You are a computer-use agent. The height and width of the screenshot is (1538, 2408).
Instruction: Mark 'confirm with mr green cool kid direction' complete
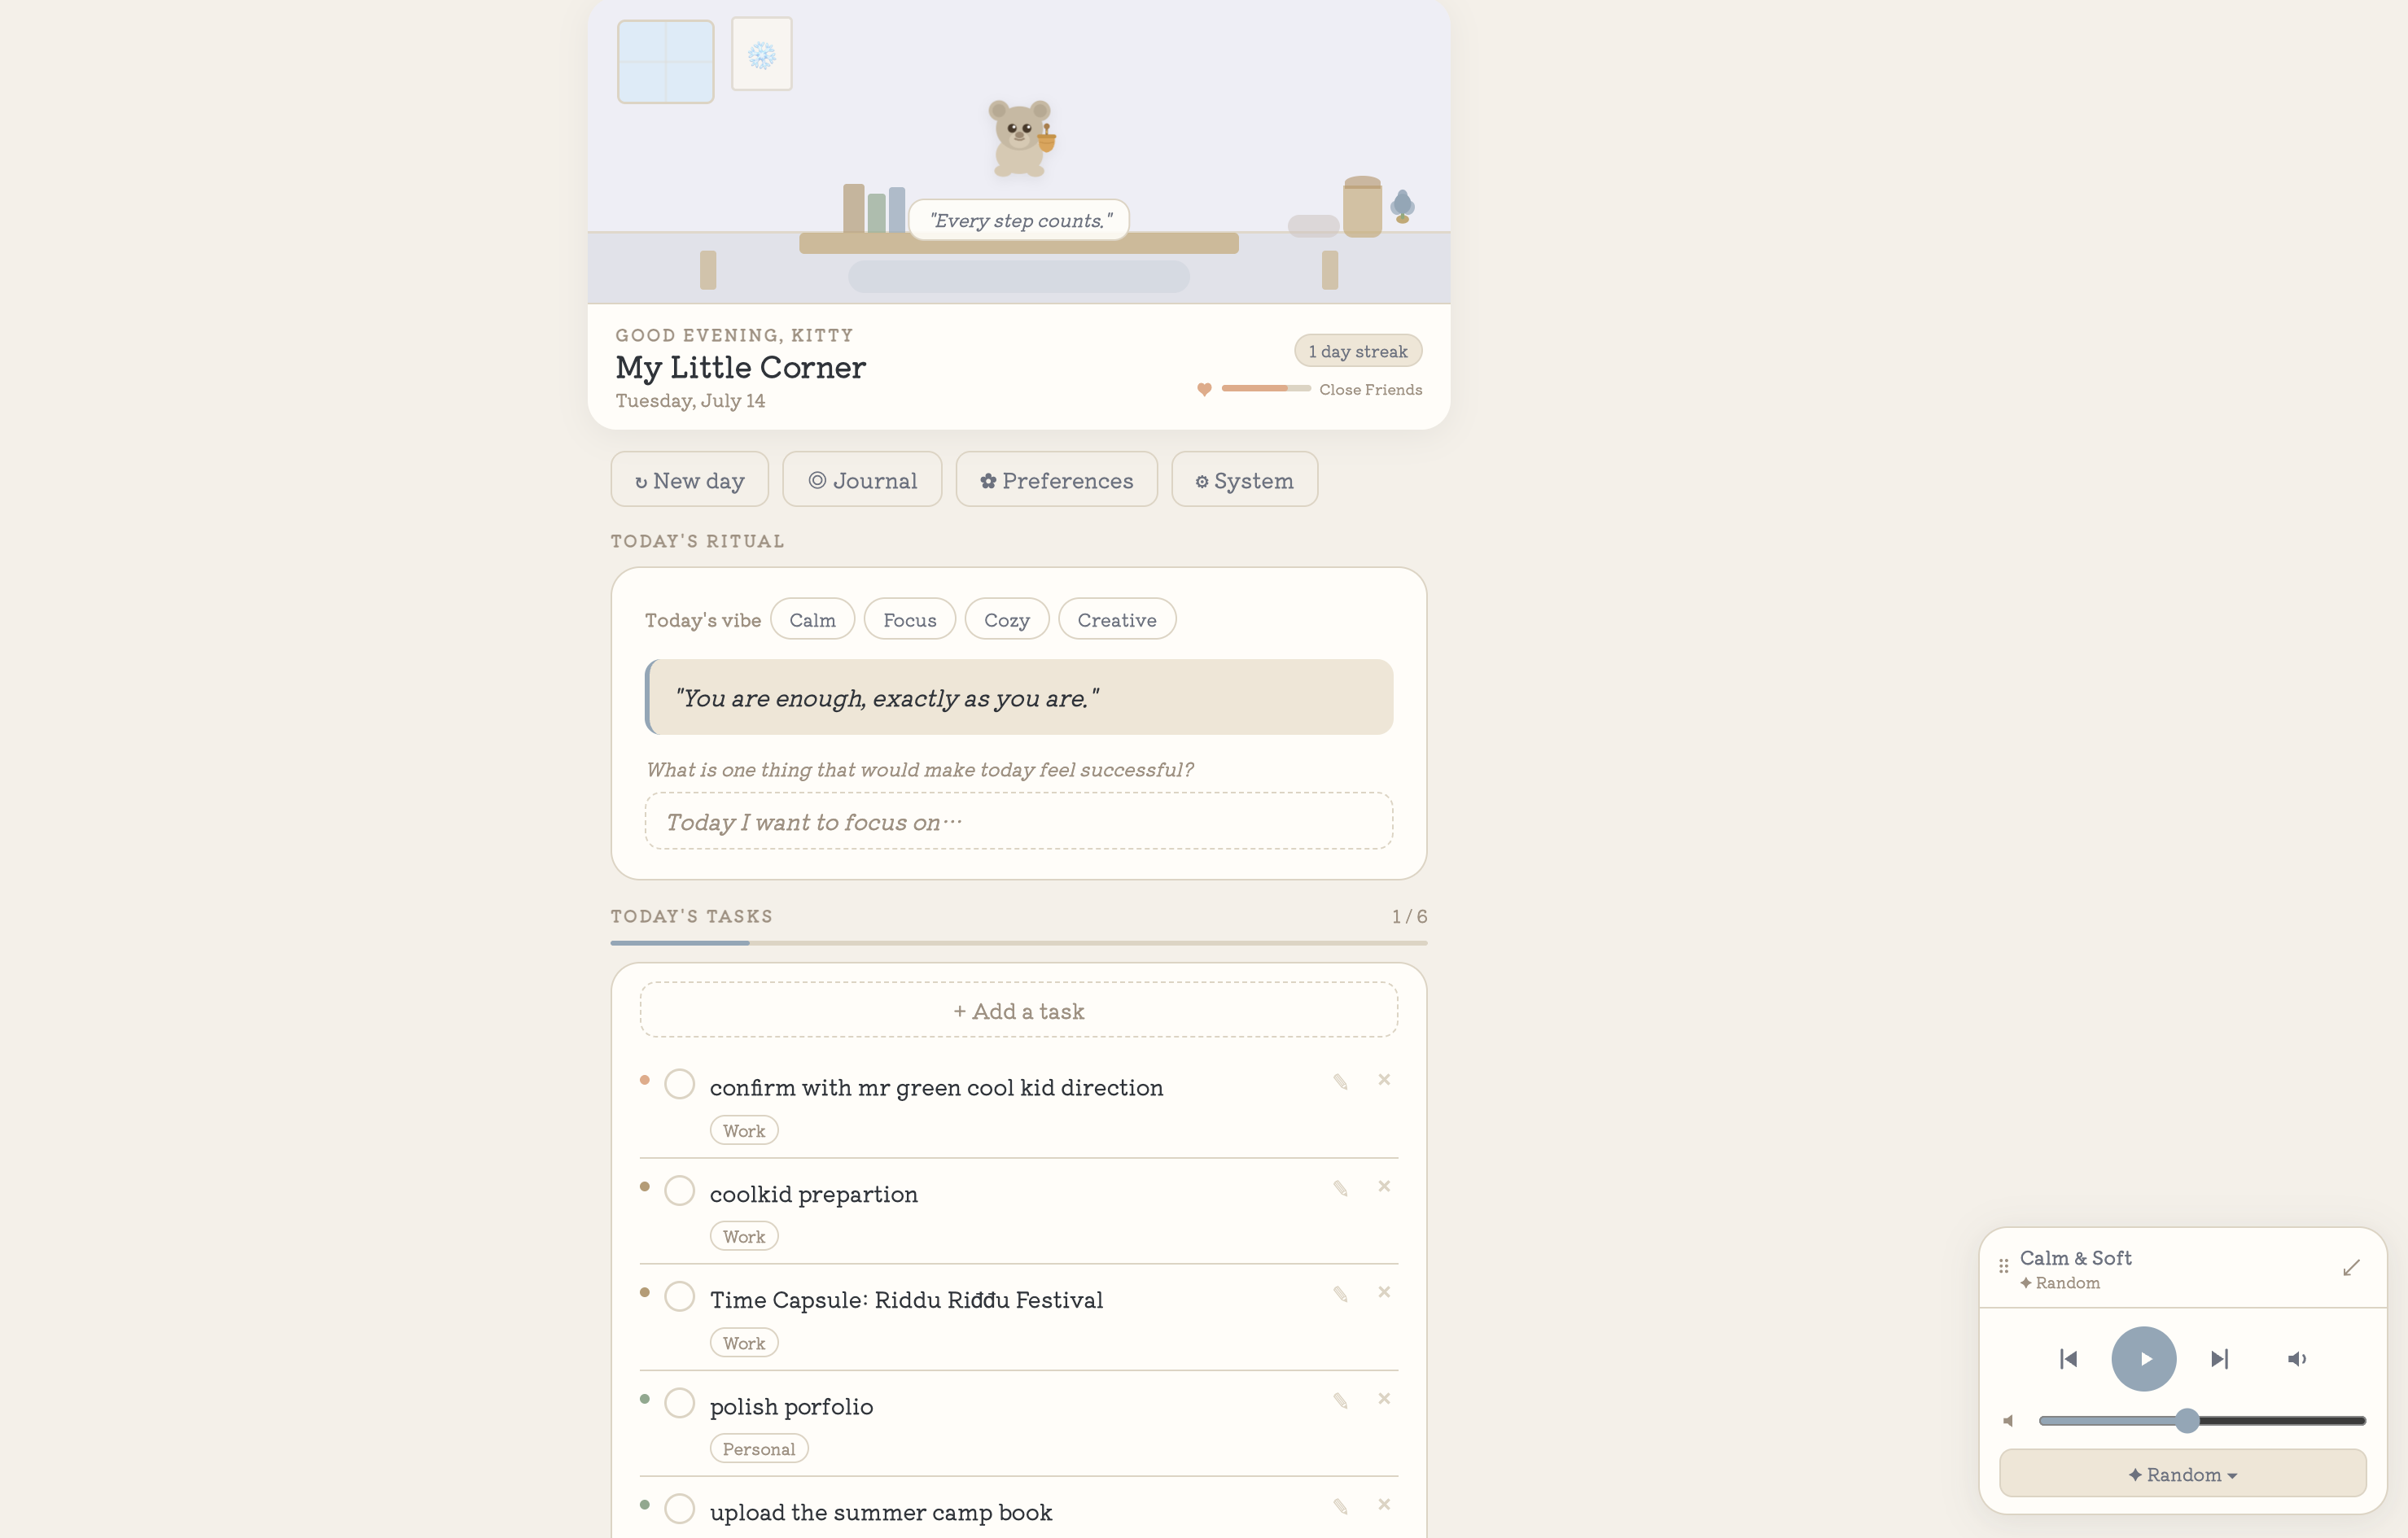(x=679, y=1084)
